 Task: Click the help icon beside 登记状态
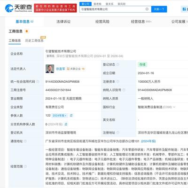tap(118, 64)
